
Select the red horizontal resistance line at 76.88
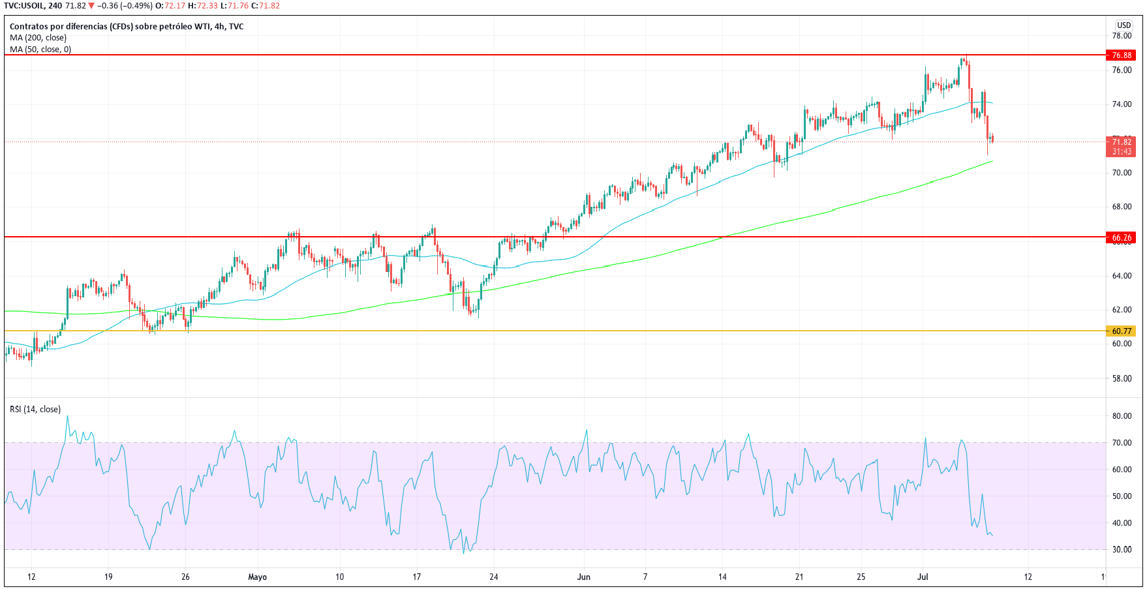click(x=555, y=55)
